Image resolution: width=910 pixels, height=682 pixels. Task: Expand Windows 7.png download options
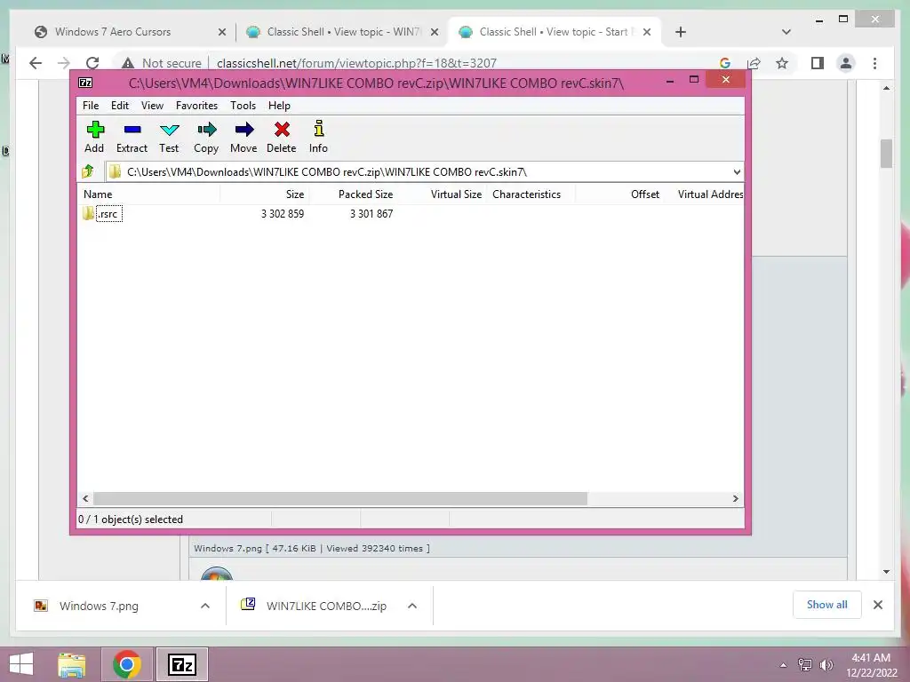coord(205,606)
